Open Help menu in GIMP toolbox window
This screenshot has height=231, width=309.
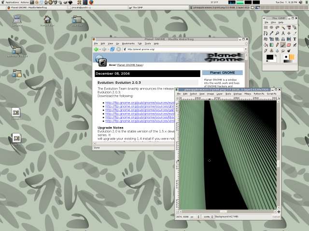pyautogui.click(x=281, y=23)
